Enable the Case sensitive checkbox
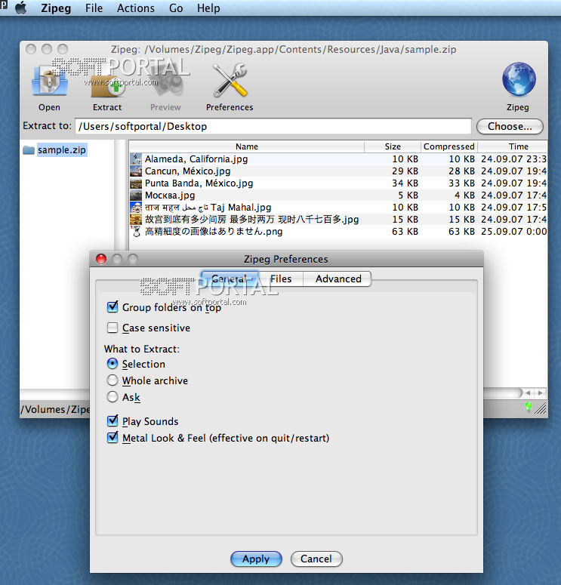 pos(113,328)
